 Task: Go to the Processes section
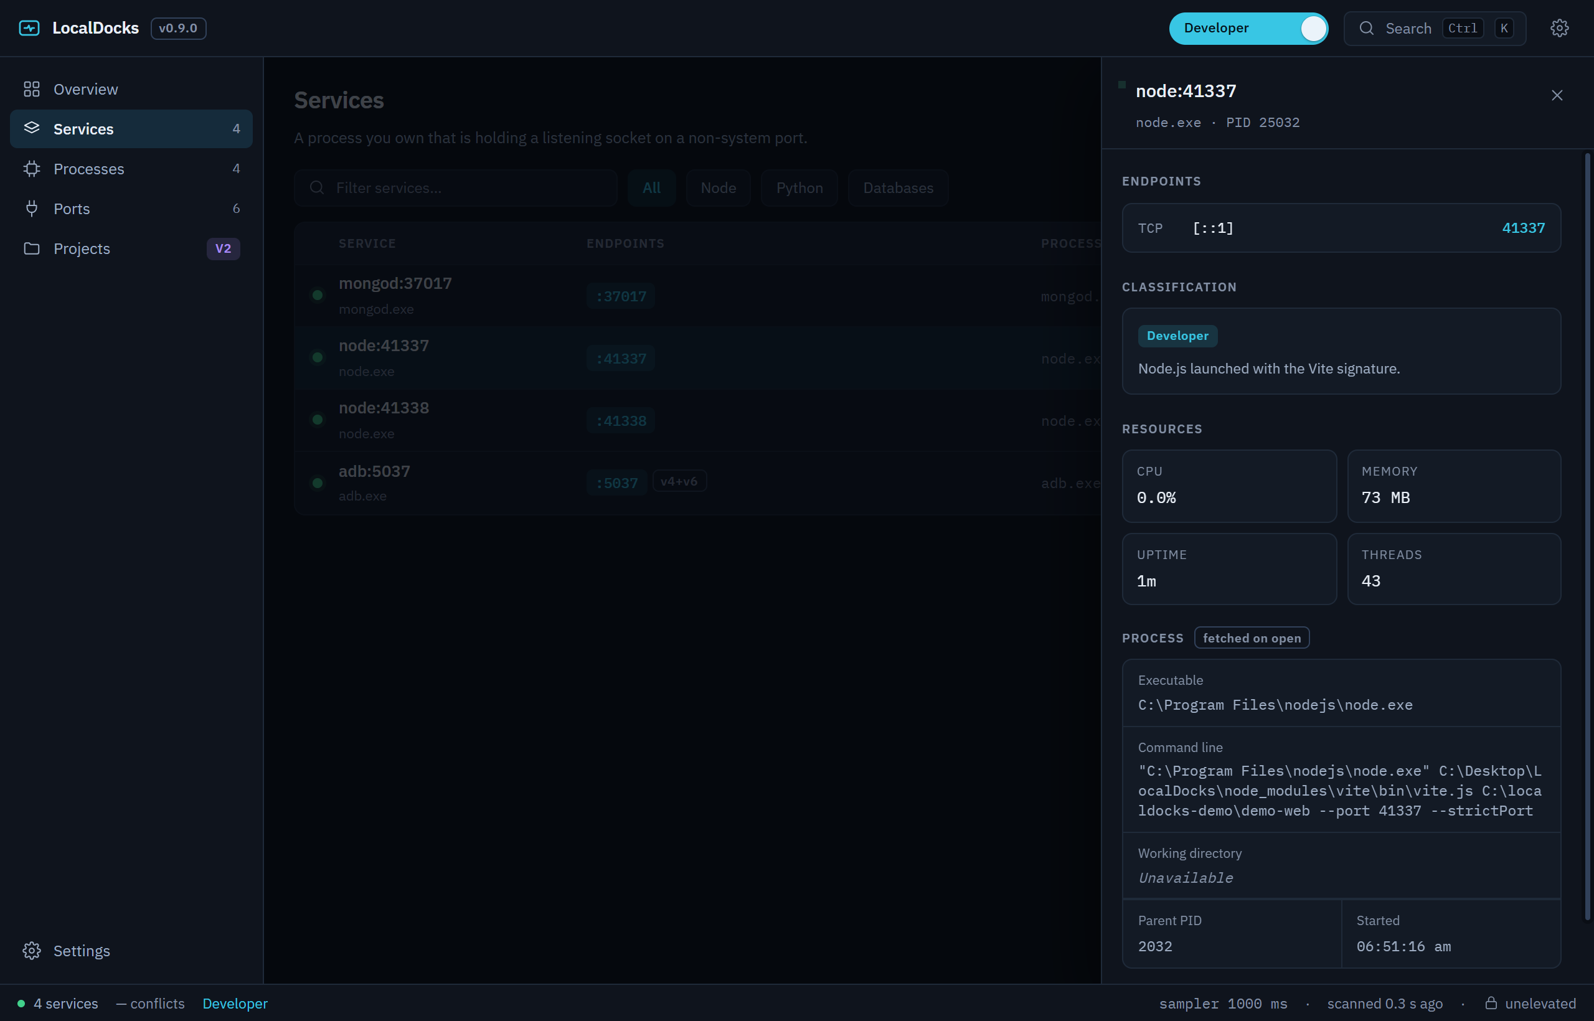pos(131,168)
